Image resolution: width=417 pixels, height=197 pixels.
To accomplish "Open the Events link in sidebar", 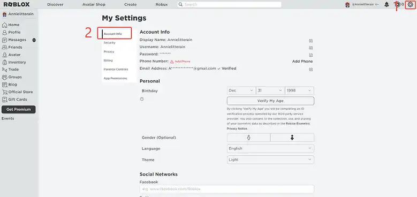I will 7,118.
